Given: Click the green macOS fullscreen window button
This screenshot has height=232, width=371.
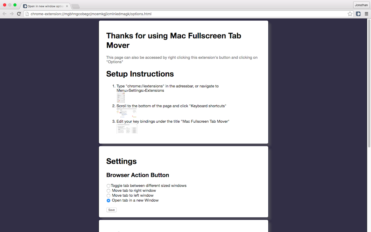Looking at the screenshot, I should 15,5.
